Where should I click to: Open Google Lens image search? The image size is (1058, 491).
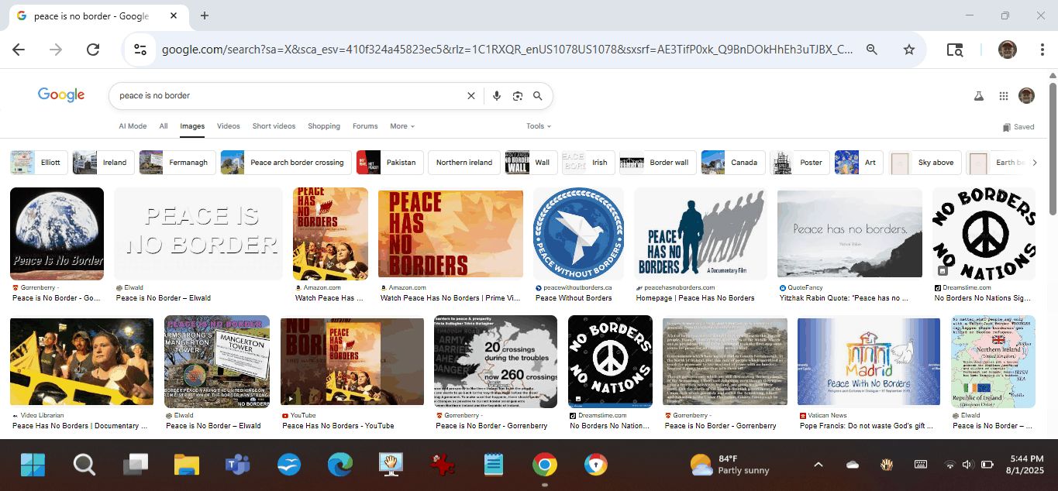[518, 96]
